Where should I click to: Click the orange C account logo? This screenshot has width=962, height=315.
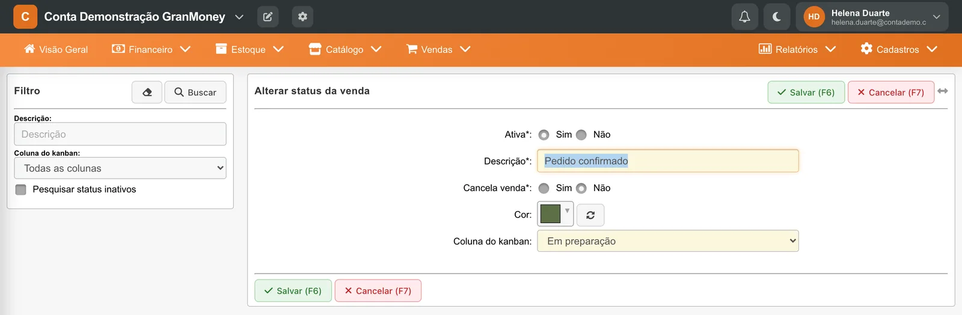click(25, 17)
